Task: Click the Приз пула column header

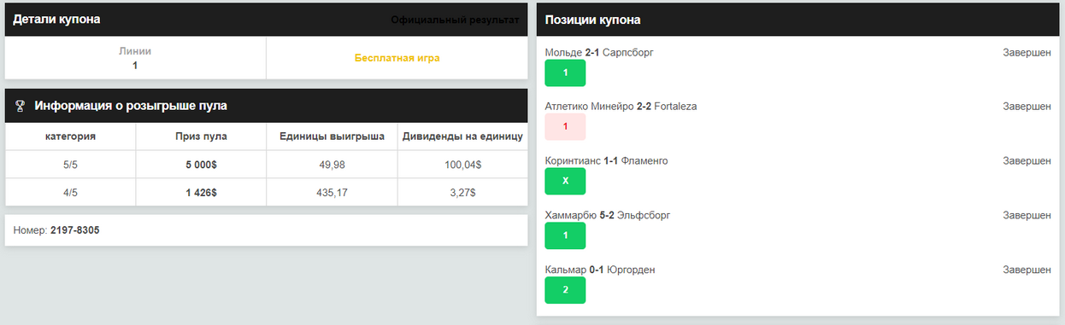Action: (201, 136)
